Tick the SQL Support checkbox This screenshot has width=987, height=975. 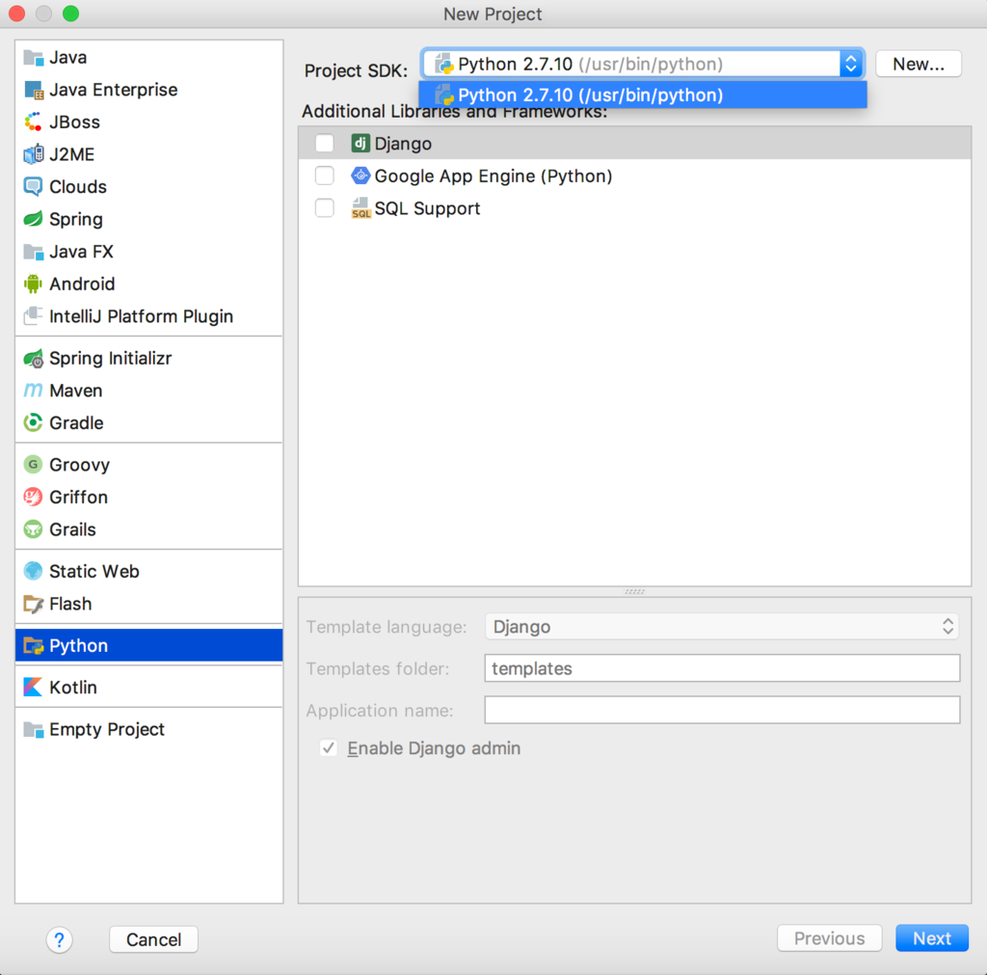(x=325, y=208)
